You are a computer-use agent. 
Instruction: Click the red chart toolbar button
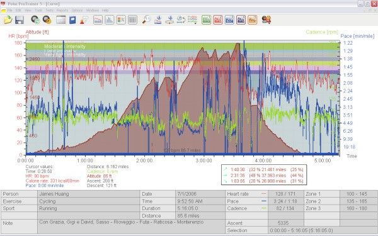218,20
